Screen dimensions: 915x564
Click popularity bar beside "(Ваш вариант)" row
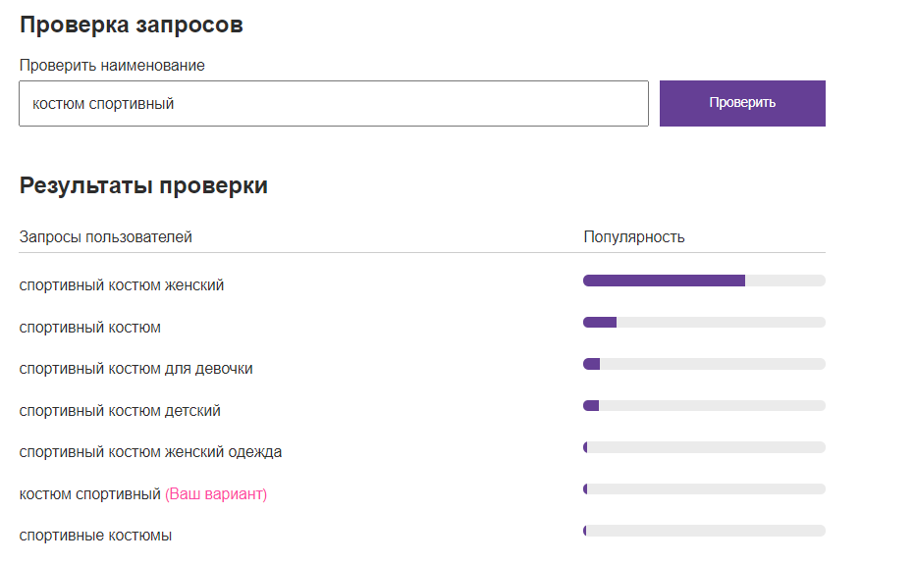(x=704, y=489)
